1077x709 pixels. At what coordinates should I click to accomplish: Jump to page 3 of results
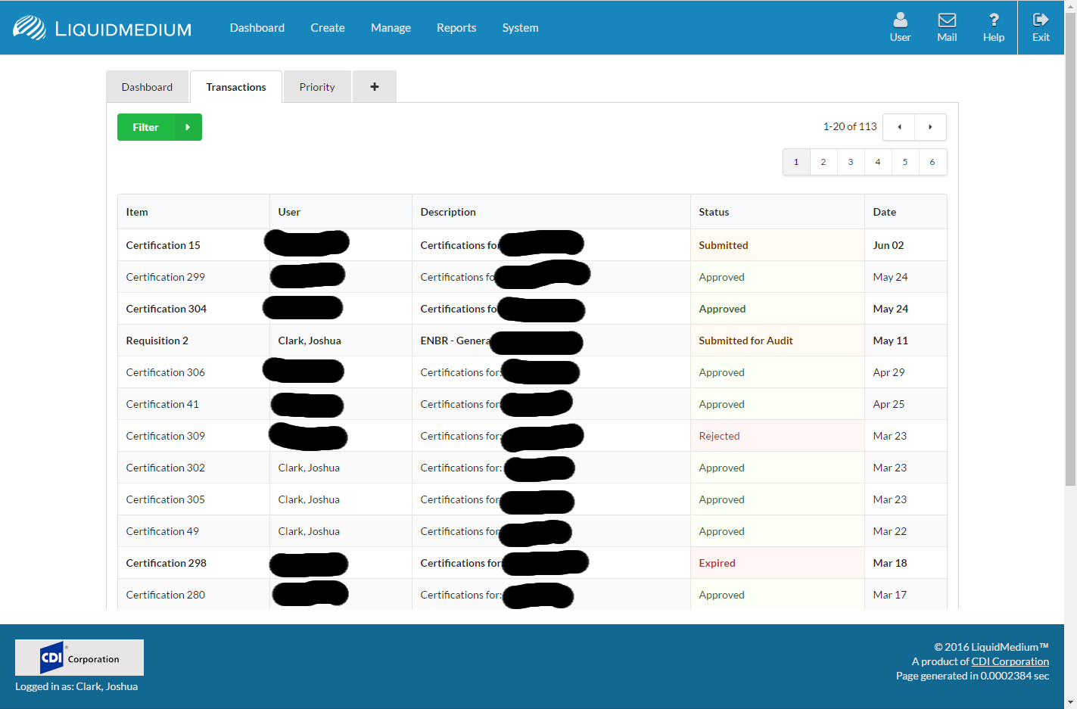click(851, 162)
